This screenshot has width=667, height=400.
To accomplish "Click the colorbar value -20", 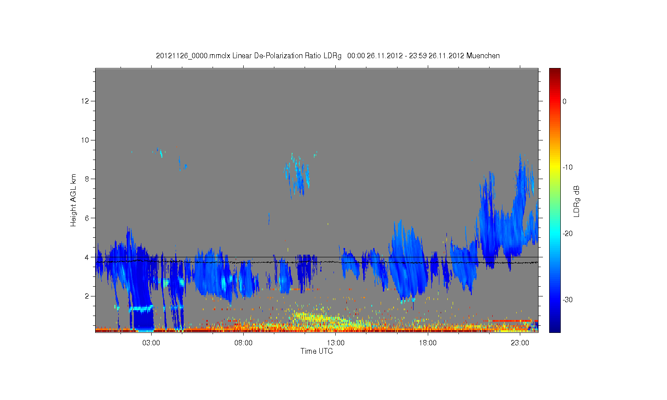I will click(x=567, y=234).
